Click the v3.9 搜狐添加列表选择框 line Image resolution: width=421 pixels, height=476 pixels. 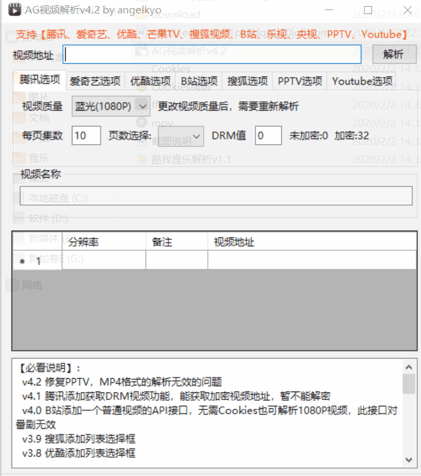pos(78,439)
